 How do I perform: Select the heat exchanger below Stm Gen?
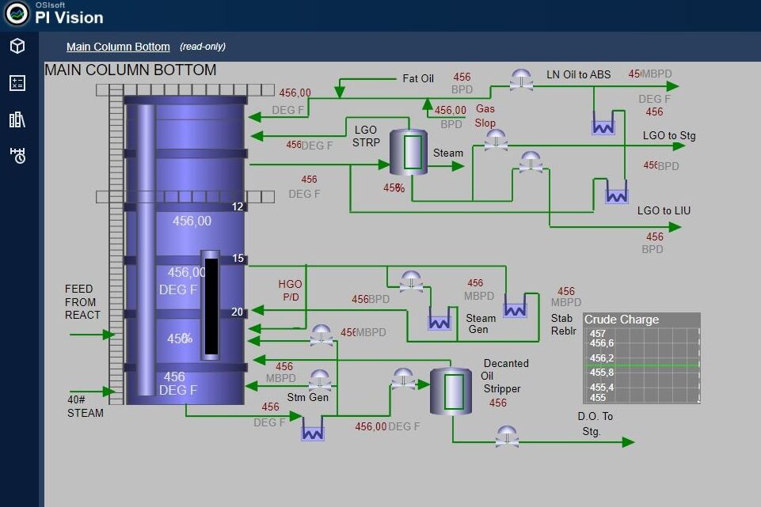click(x=313, y=429)
